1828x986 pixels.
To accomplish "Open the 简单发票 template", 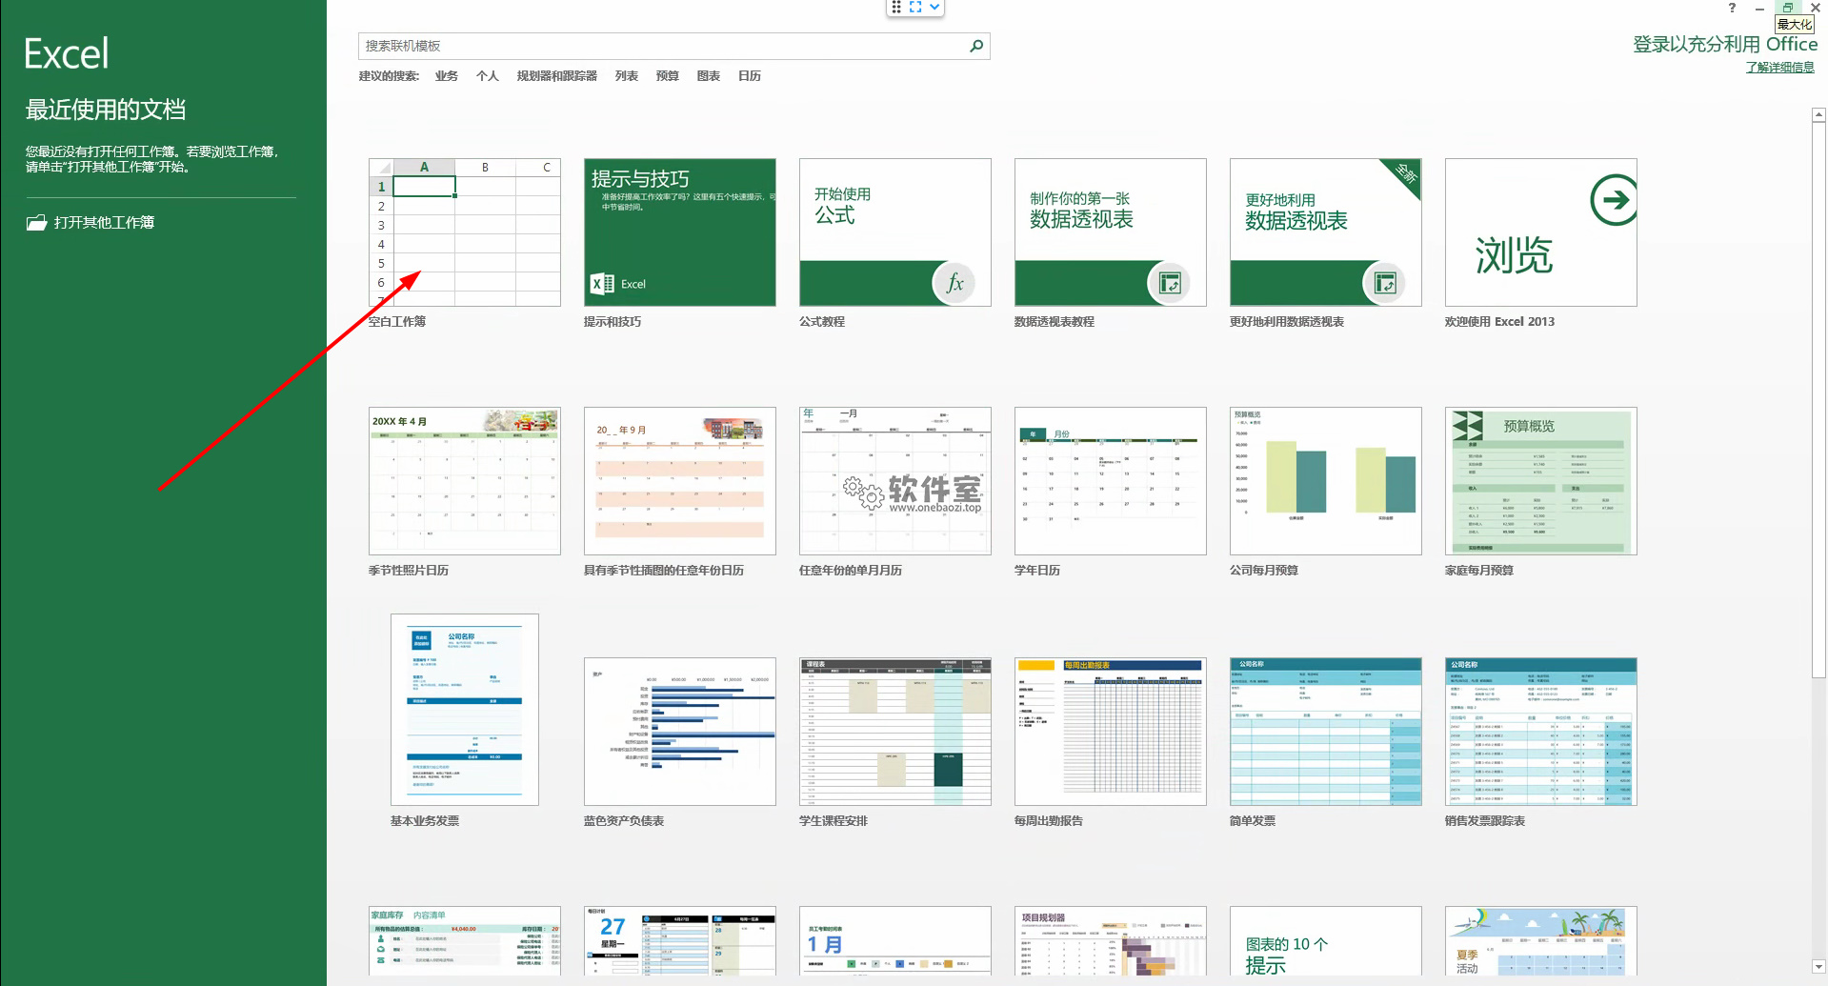I will pos(1326,732).
